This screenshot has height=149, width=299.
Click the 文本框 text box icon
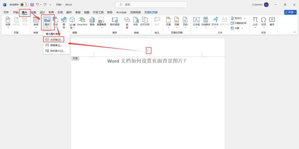tap(196, 22)
